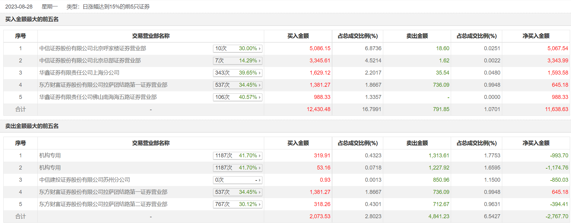Click 东方财富拉萨团结路第一证券营业部 in the buy table

tap(103, 85)
